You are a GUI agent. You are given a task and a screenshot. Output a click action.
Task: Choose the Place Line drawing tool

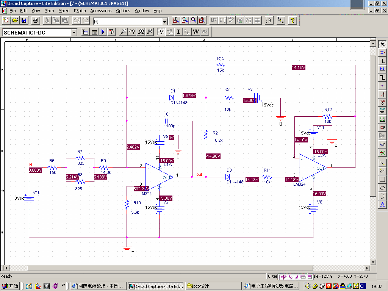coord(382,163)
